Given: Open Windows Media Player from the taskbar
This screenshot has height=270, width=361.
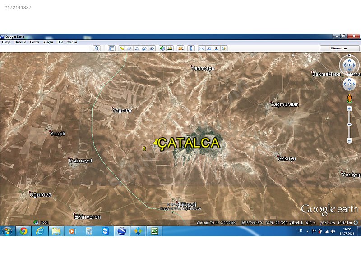Looking at the screenshot, I should tap(73, 231).
